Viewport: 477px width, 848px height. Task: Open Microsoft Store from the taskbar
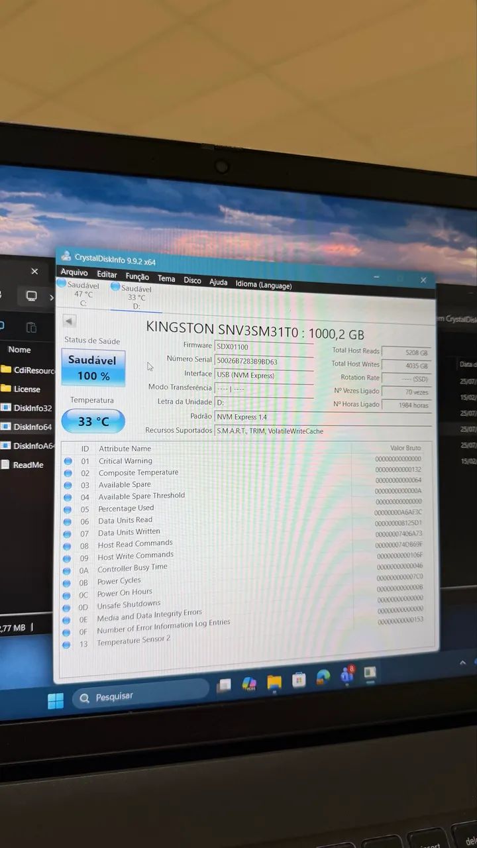299,679
